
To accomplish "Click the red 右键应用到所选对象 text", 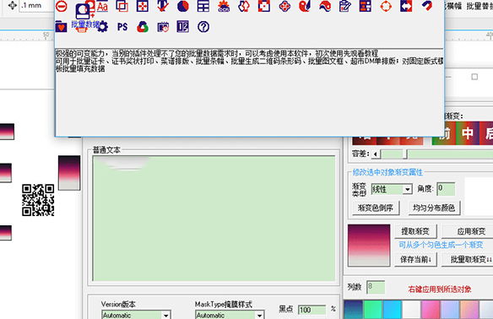I will coord(440,289).
